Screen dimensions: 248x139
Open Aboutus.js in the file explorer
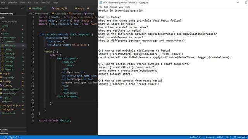[x=10, y=46]
